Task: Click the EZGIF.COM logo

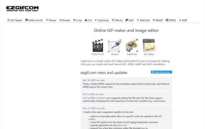Action: point(22,9)
